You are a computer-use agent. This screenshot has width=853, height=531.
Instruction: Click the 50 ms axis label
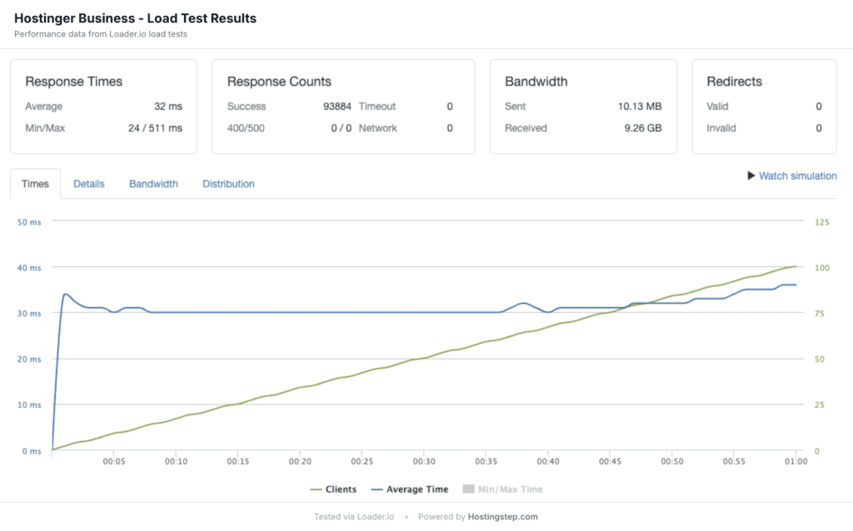tap(29, 221)
